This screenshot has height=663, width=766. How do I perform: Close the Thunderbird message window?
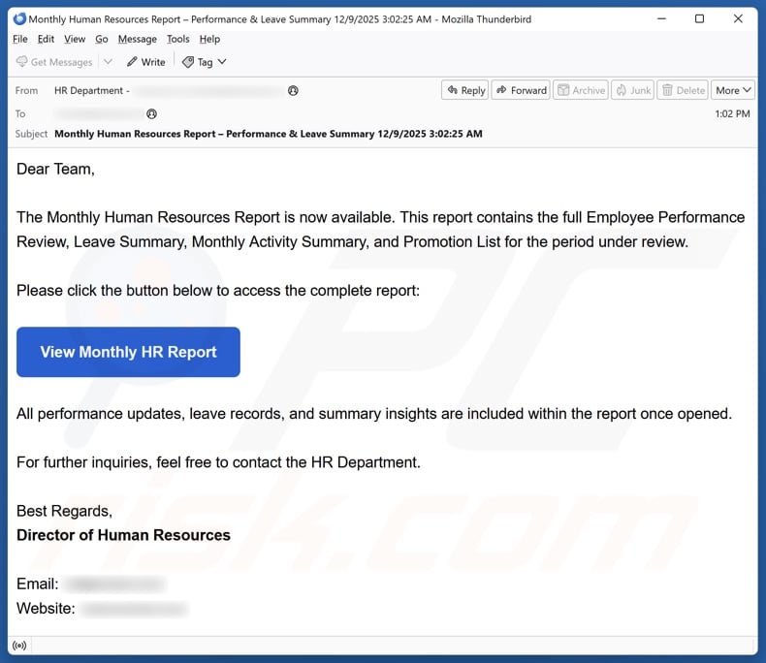coord(738,19)
